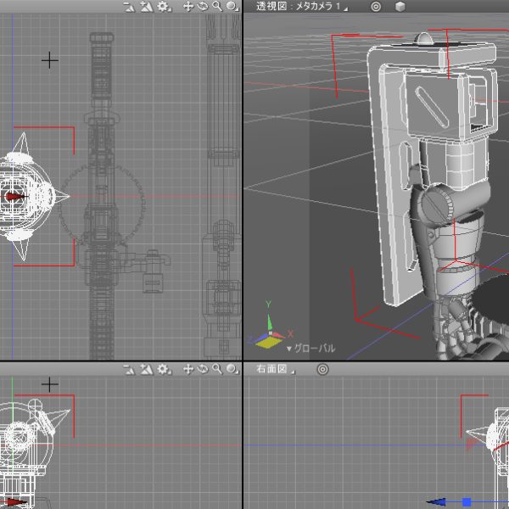Click the red cone manipulator in top-left viewport
The image size is (509, 509).
[15, 197]
